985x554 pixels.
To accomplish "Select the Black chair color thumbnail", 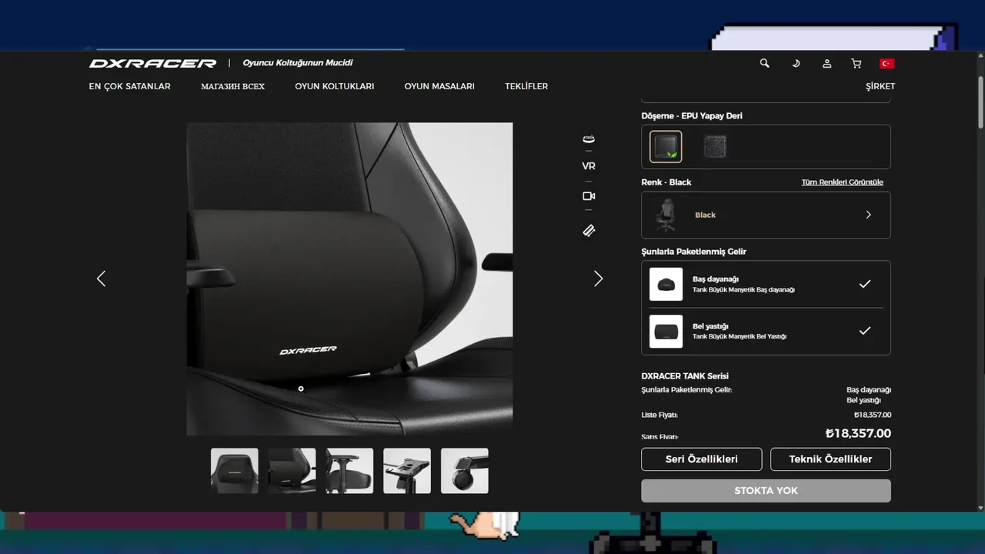I will [x=666, y=215].
